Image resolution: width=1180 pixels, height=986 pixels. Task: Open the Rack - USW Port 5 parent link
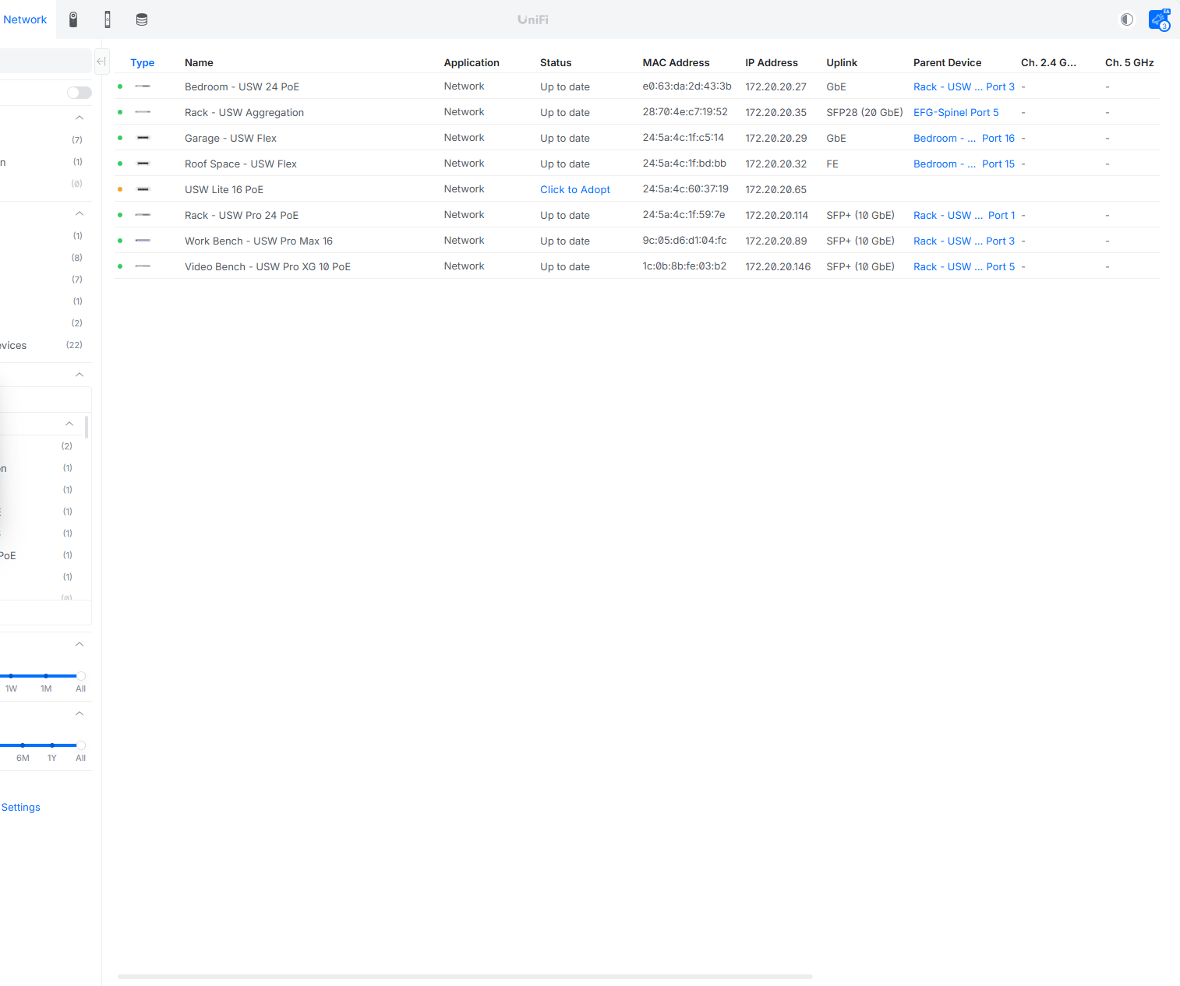pos(964,266)
